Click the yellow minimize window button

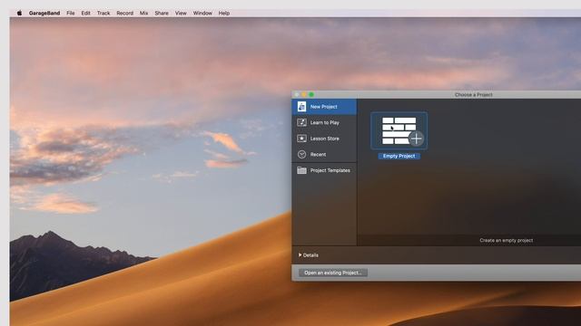(304, 94)
